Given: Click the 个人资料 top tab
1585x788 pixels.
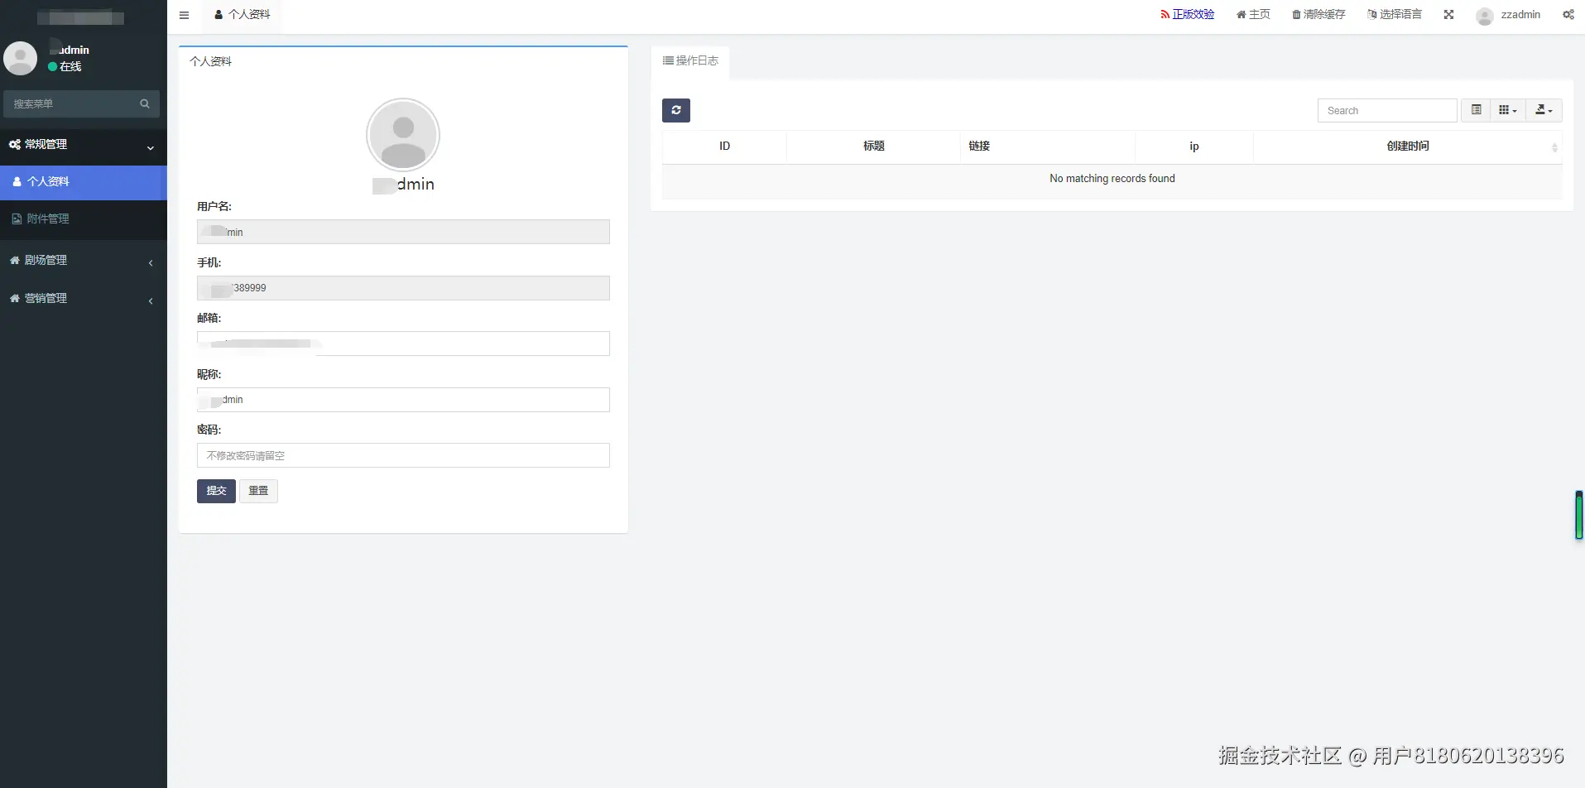Looking at the screenshot, I should click(242, 15).
